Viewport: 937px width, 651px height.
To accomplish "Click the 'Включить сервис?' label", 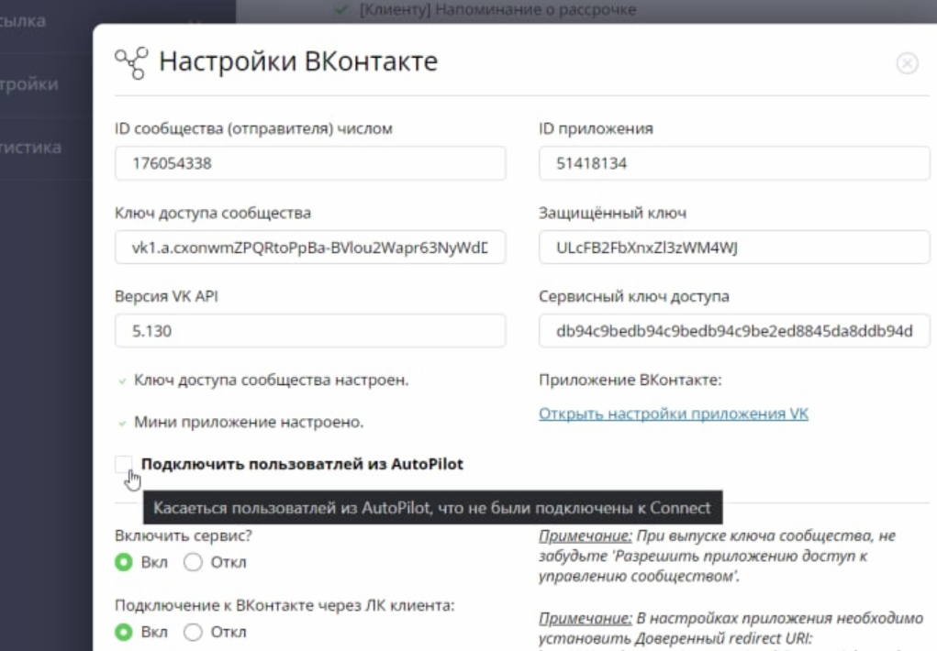I will pos(184,535).
